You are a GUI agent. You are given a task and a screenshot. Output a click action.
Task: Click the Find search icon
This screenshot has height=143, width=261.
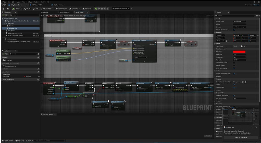click(x=36, y=8)
